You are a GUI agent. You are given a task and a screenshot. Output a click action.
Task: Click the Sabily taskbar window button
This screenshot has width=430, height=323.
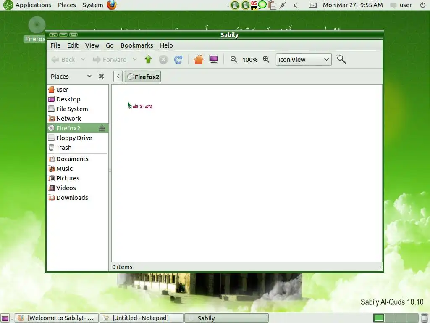tap(226, 318)
